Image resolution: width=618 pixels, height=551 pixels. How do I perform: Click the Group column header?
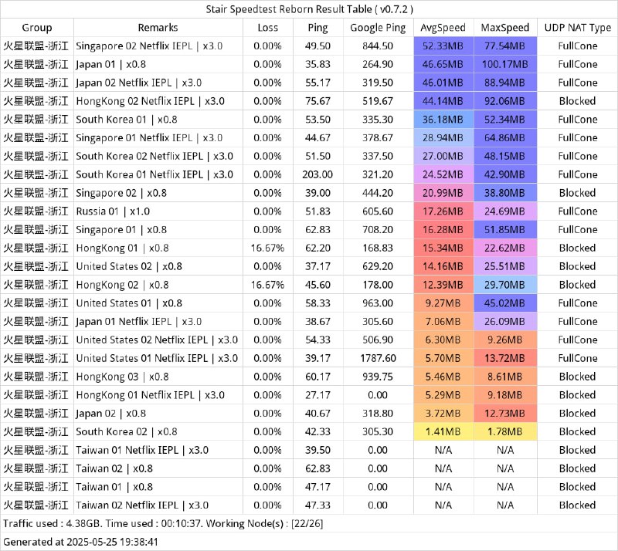pos(37,28)
